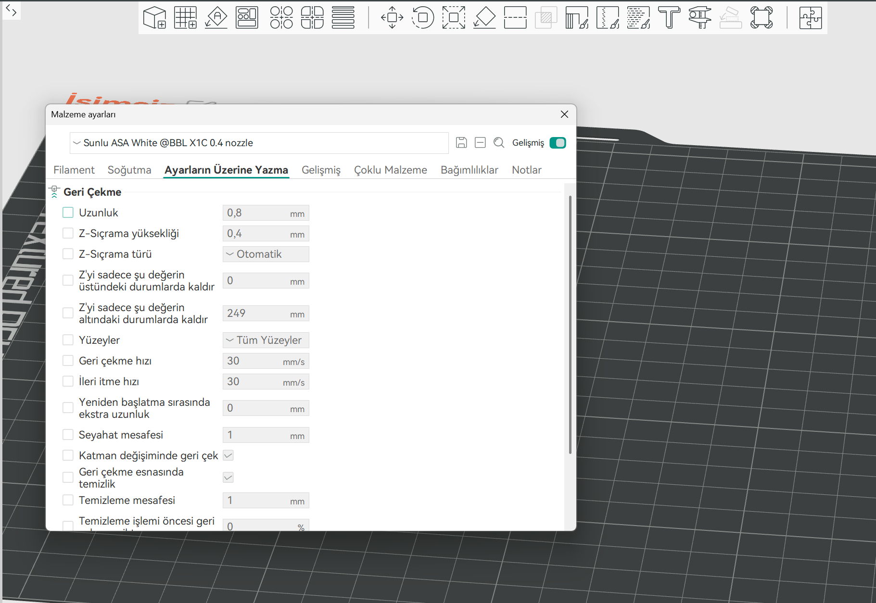Open the filament preset dropdown
The width and height of the screenshot is (876, 603).
pyautogui.click(x=259, y=143)
